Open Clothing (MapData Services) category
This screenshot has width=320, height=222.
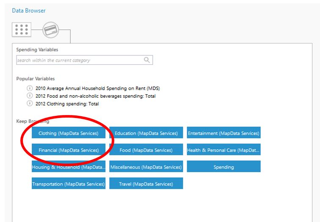pos(69,132)
